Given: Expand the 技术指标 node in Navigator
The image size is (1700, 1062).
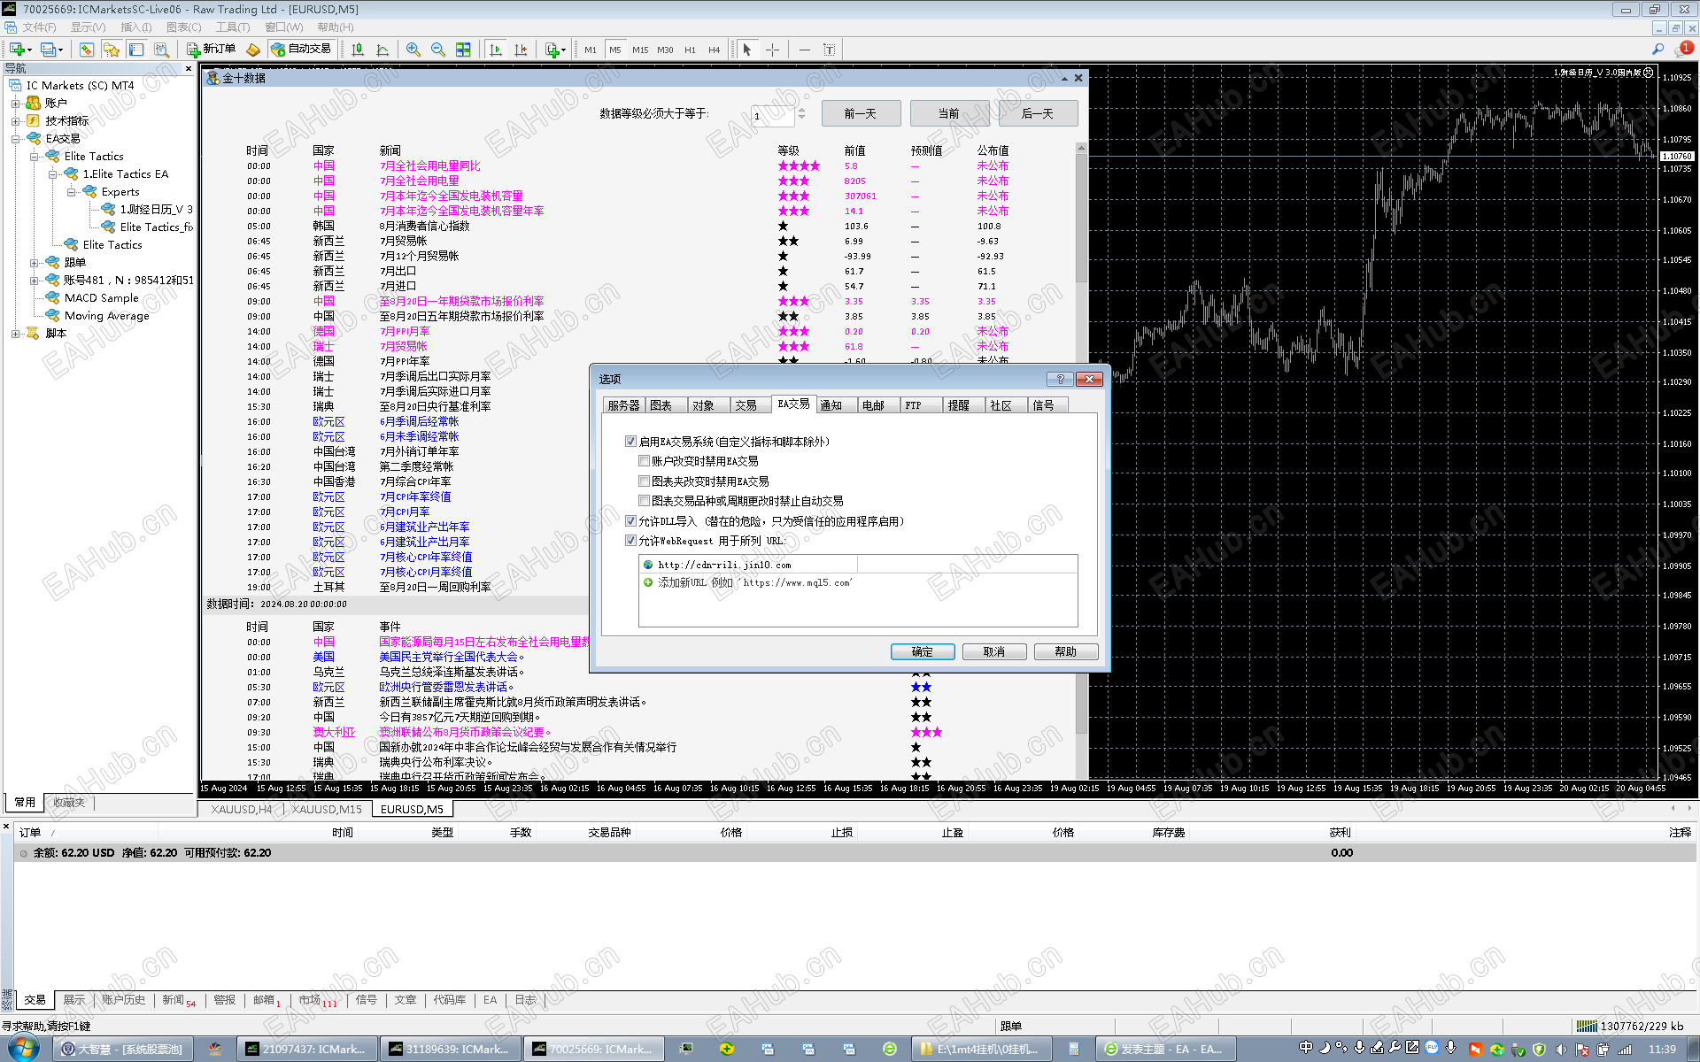Looking at the screenshot, I should [x=15, y=121].
